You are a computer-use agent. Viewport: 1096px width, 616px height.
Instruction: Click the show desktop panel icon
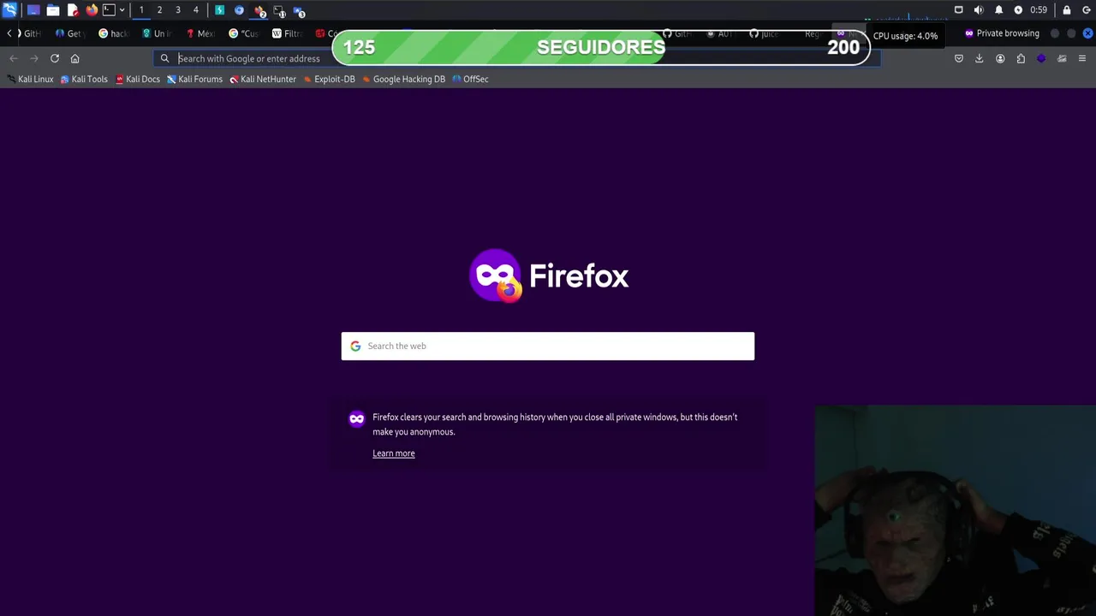point(33,10)
